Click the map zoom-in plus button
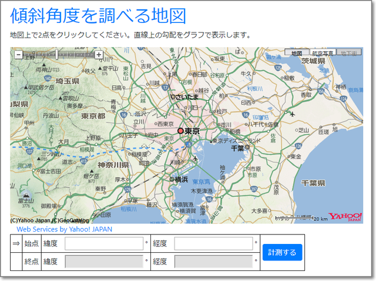Screen dimensions: 376x281 click(99, 55)
